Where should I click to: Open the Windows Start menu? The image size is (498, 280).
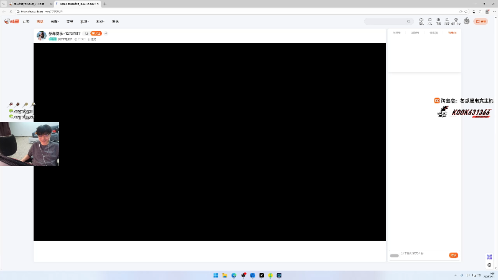(215, 275)
